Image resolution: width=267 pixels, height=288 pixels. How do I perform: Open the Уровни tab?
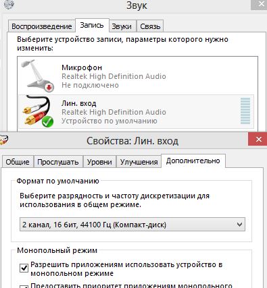click(99, 162)
